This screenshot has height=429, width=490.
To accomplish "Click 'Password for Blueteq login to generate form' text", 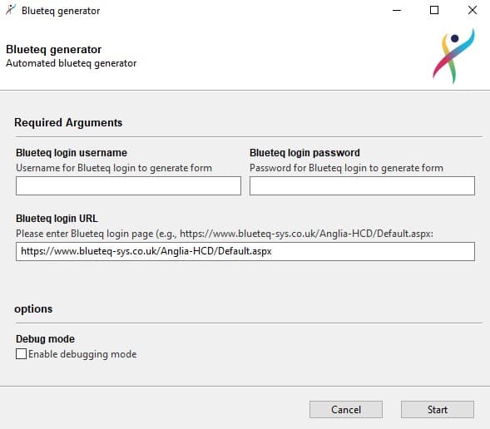I will (346, 168).
